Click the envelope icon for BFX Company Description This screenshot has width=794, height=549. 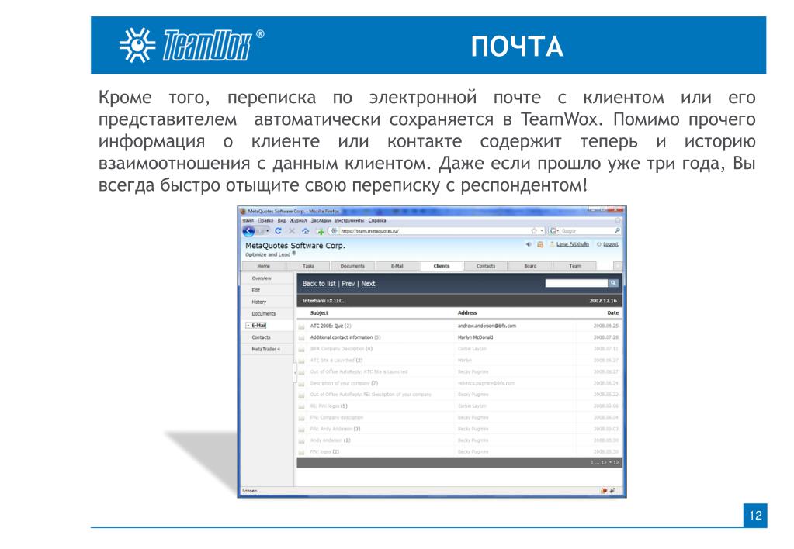pyautogui.click(x=301, y=349)
